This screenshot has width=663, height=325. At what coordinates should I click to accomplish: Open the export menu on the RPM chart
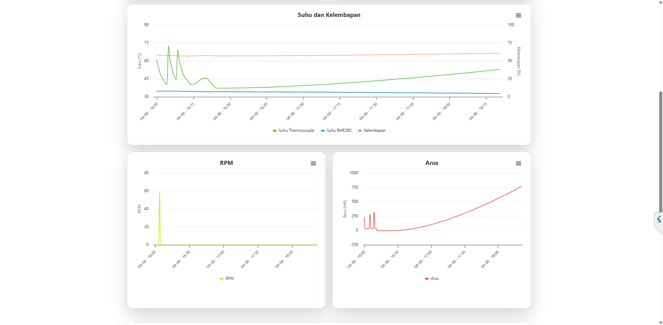pyautogui.click(x=313, y=163)
